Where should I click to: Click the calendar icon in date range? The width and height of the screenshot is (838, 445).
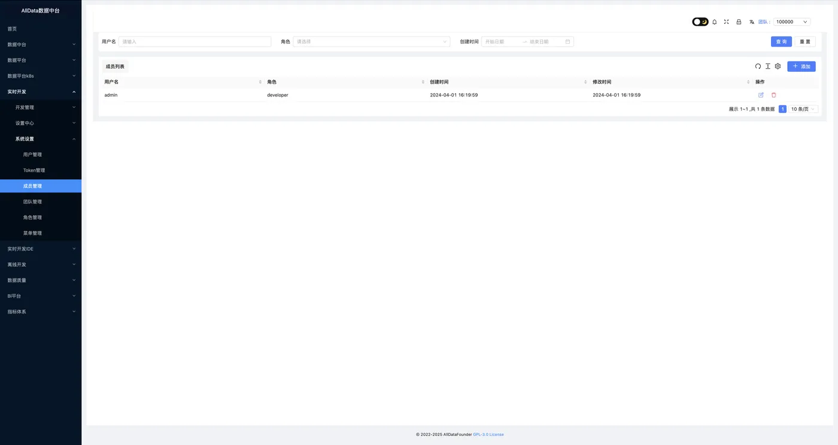(x=567, y=41)
